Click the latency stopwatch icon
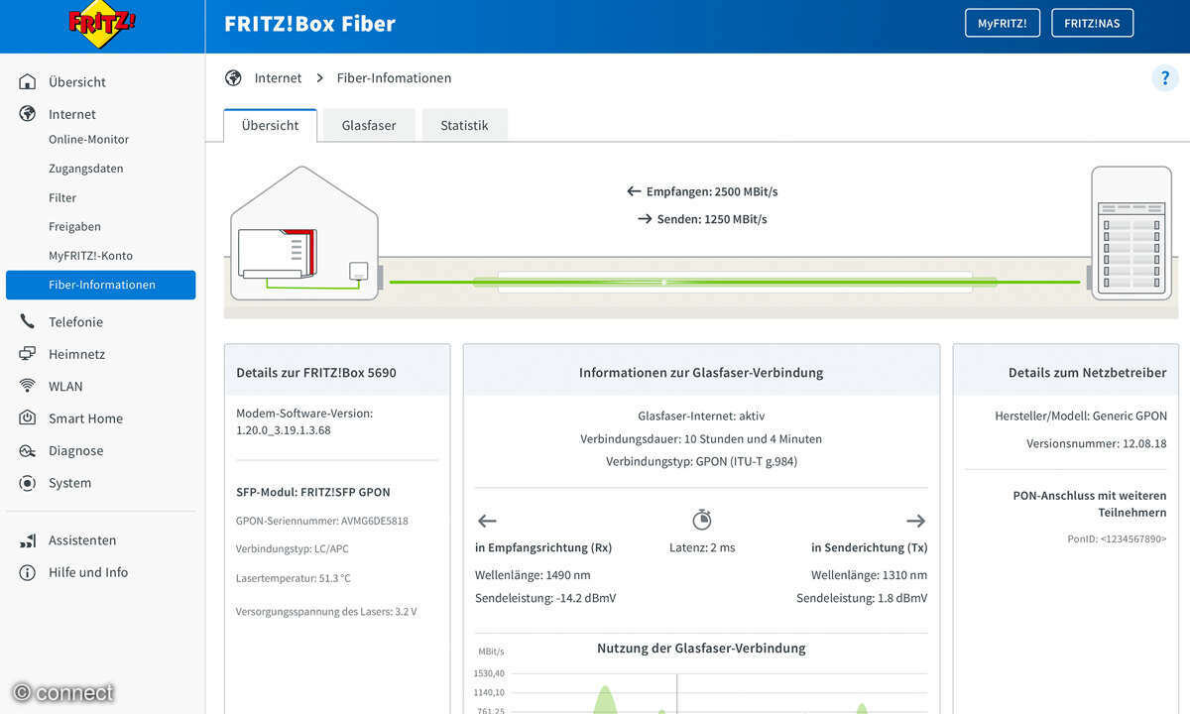 pos(701,520)
